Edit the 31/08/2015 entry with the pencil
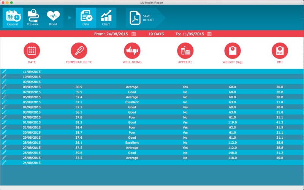Viewport: 304px width, 190px height. (4, 127)
